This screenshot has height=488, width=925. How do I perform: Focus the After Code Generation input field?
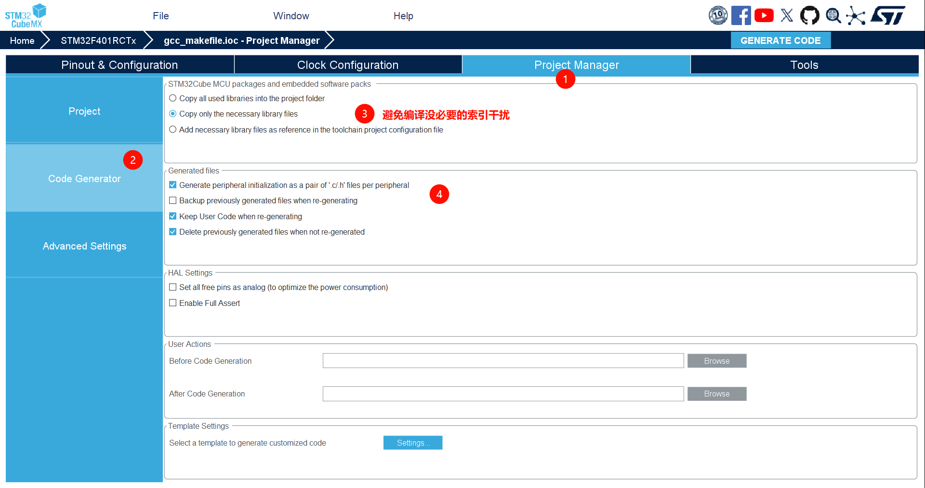pos(503,394)
